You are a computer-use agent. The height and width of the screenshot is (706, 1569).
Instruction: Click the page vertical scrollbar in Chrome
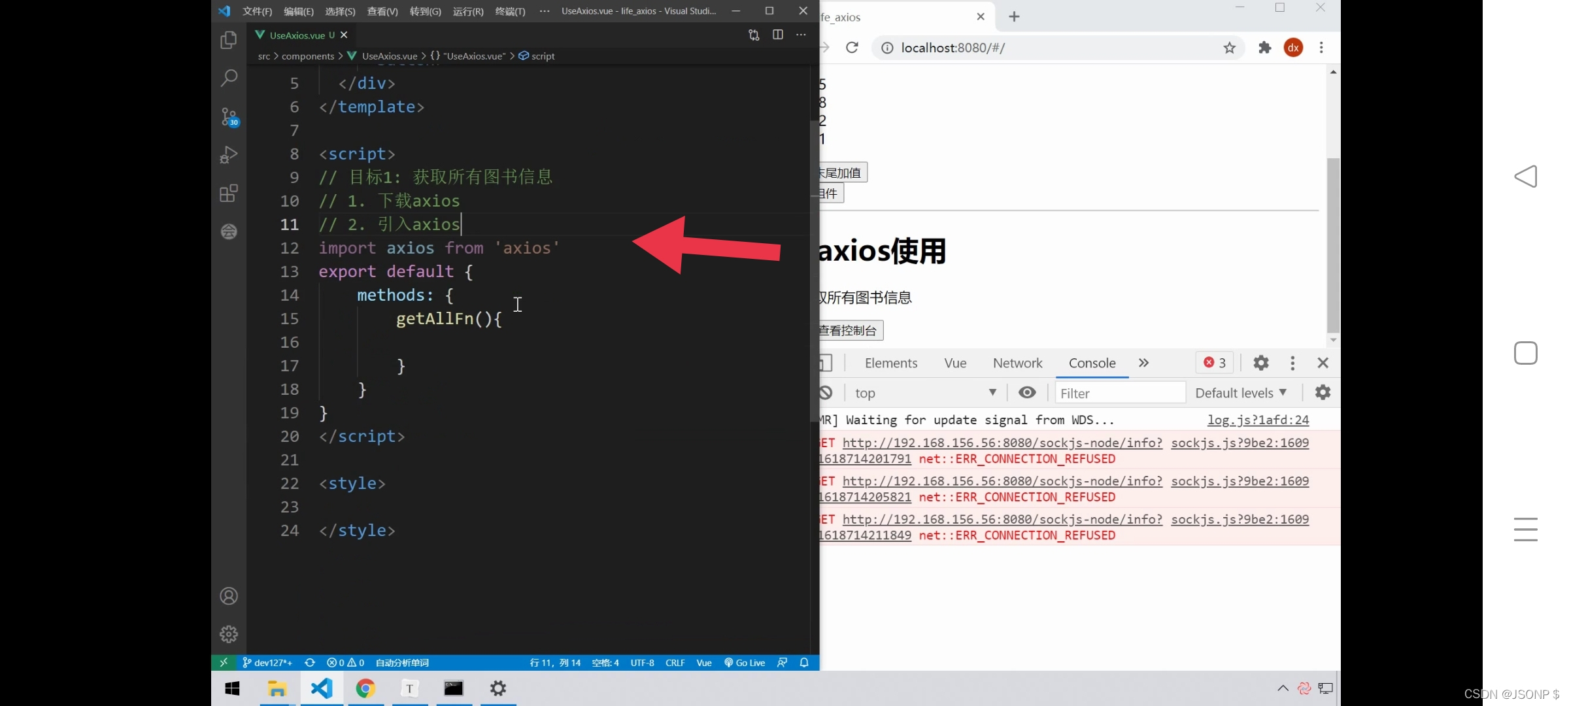tap(1333, 245)
